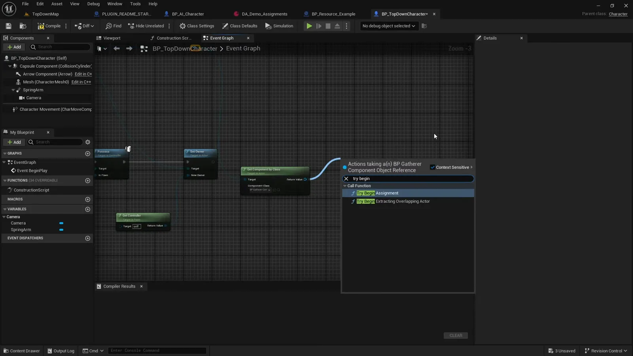Clear the action search text
Screen dimensions: 633x356
346,179
